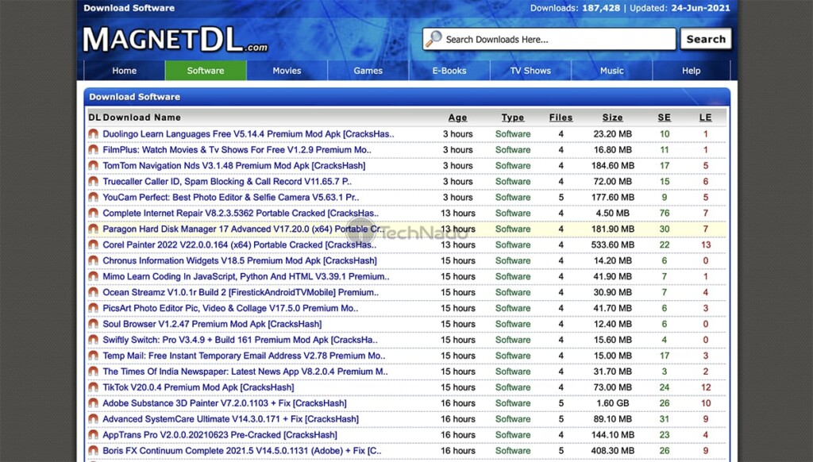813x462 pixels.
Task: Click magnet icon for Complete Internet Repair row
Action: (94, 213)
